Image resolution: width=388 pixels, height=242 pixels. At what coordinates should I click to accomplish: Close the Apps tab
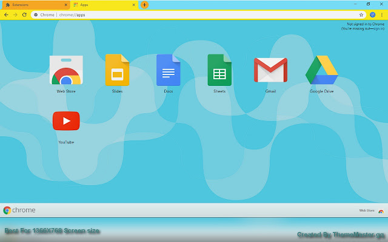tap(133, 5)
